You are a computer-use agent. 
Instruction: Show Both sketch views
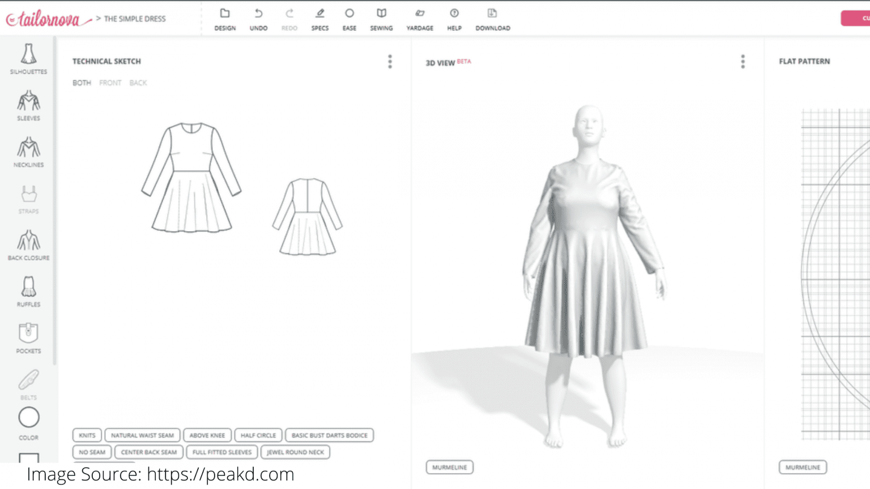click(82, 83)
